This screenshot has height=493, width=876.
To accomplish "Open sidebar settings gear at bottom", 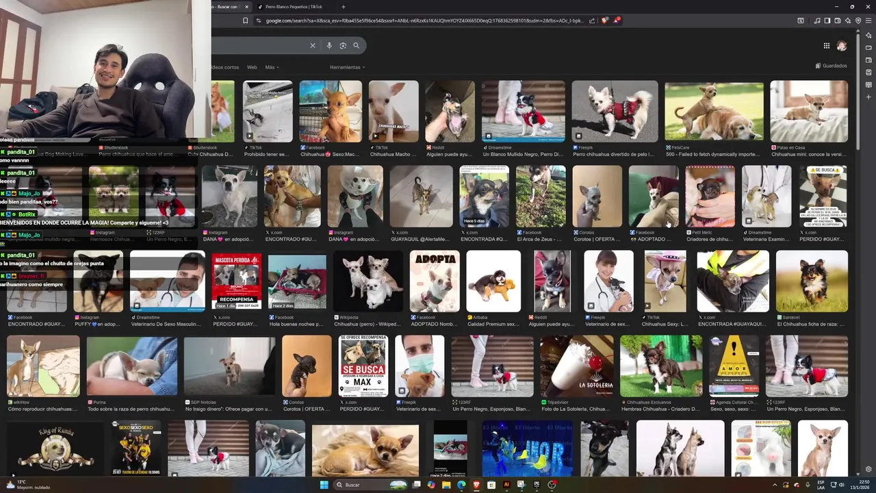I will (x=868, y=469).
